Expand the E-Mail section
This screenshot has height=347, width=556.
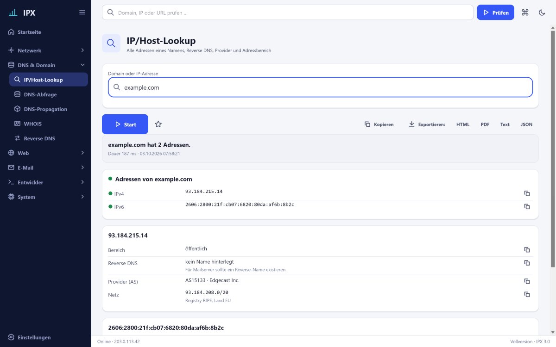click(x=45, y=167)
